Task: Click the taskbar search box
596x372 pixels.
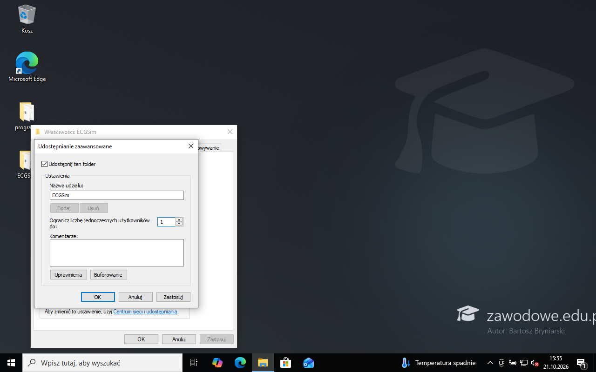Action: pyautogui.click(x=102, y=363)
